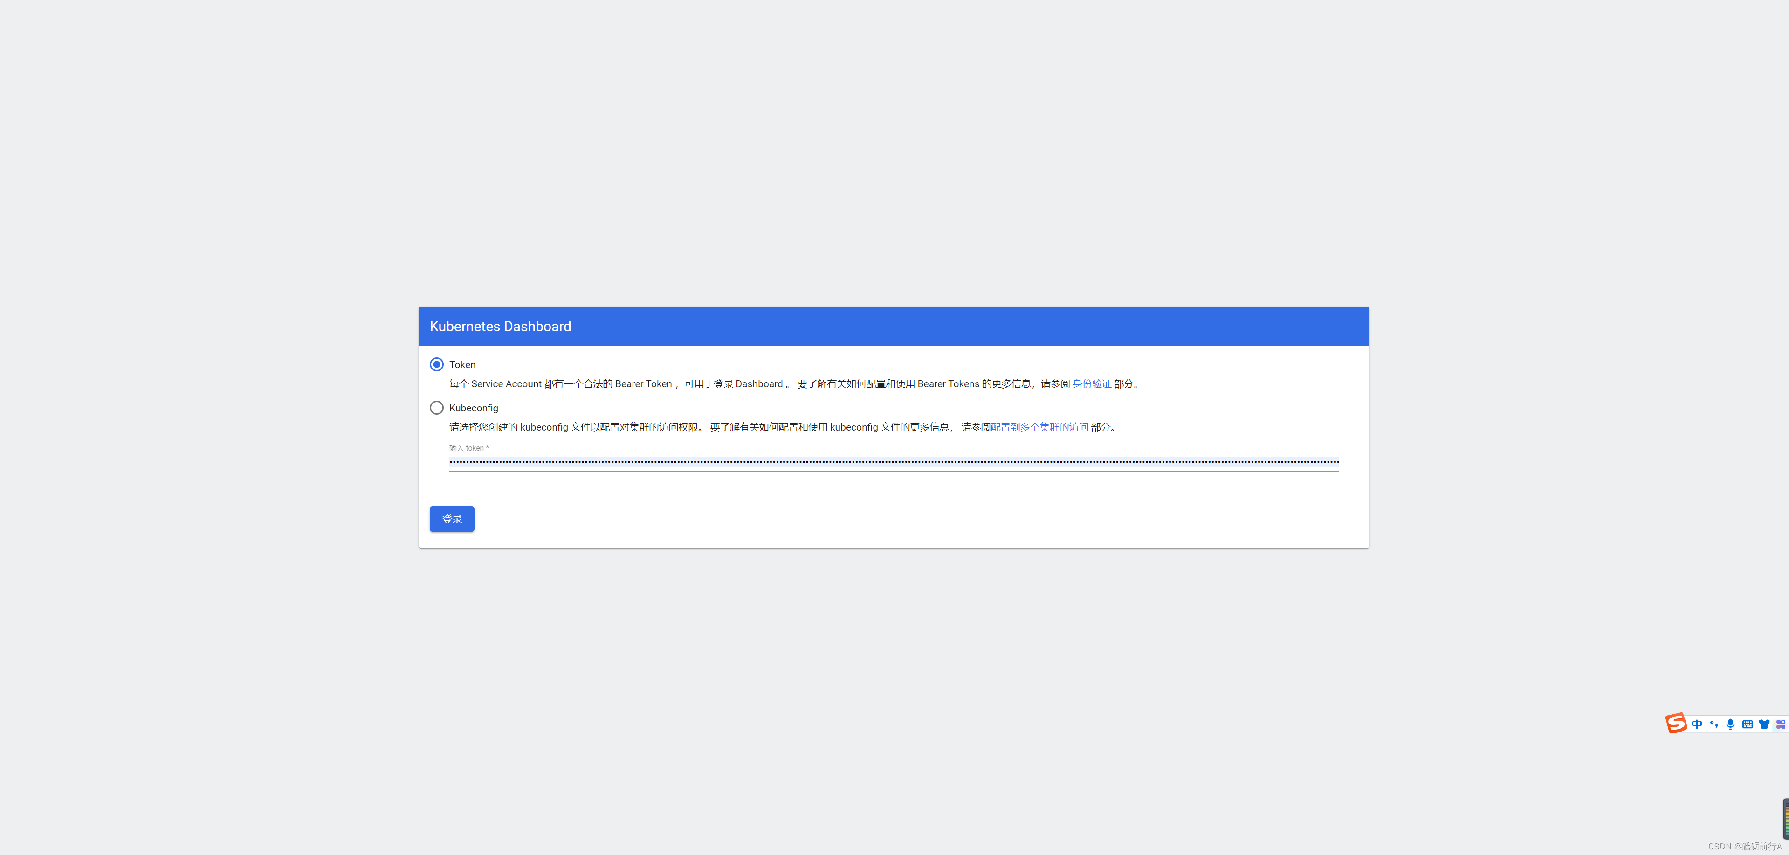
Task: Click the Token label text
Action: (x=462, y=364)
